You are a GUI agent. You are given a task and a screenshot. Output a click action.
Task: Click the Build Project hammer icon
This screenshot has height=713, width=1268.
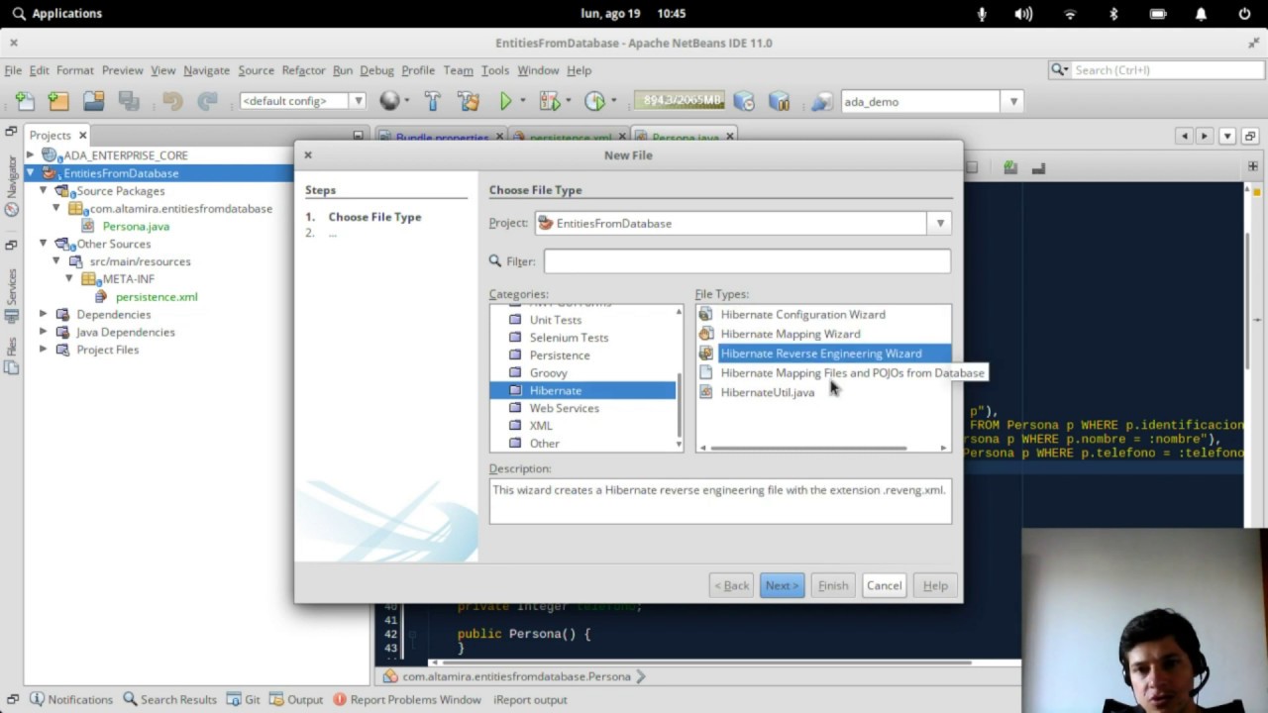pos(432,101)
